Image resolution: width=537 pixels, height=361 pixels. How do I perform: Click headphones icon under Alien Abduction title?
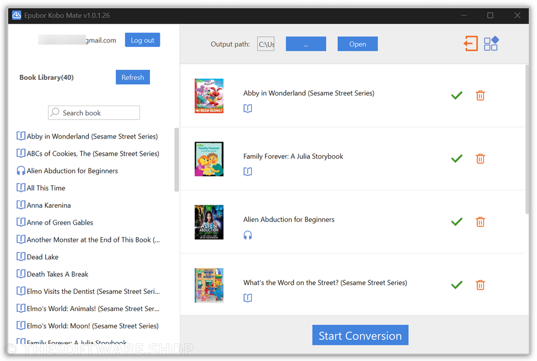(x=248, y=235)
